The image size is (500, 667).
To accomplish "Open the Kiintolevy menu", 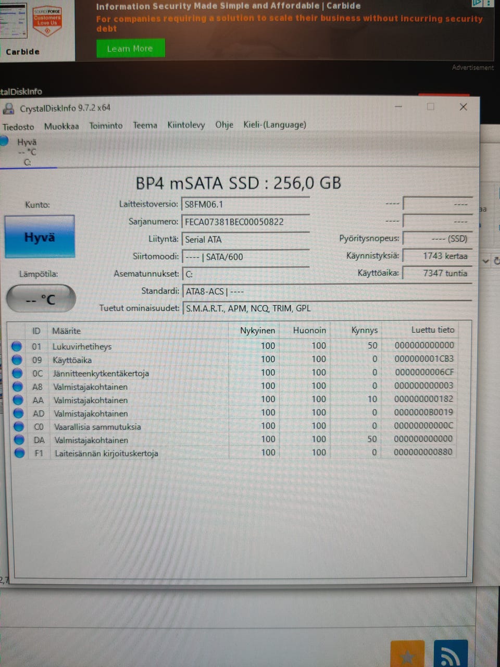I will pyautogui.click(x=186, y=125).
